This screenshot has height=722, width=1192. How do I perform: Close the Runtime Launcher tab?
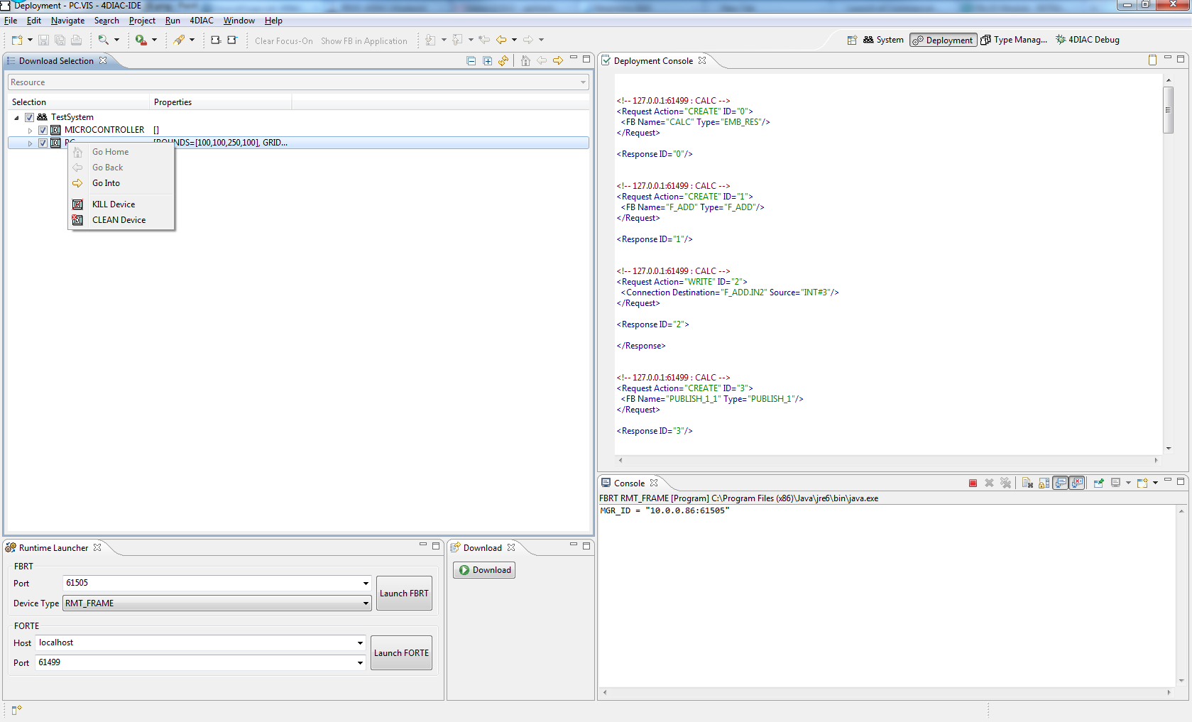(x=97, y=547)
